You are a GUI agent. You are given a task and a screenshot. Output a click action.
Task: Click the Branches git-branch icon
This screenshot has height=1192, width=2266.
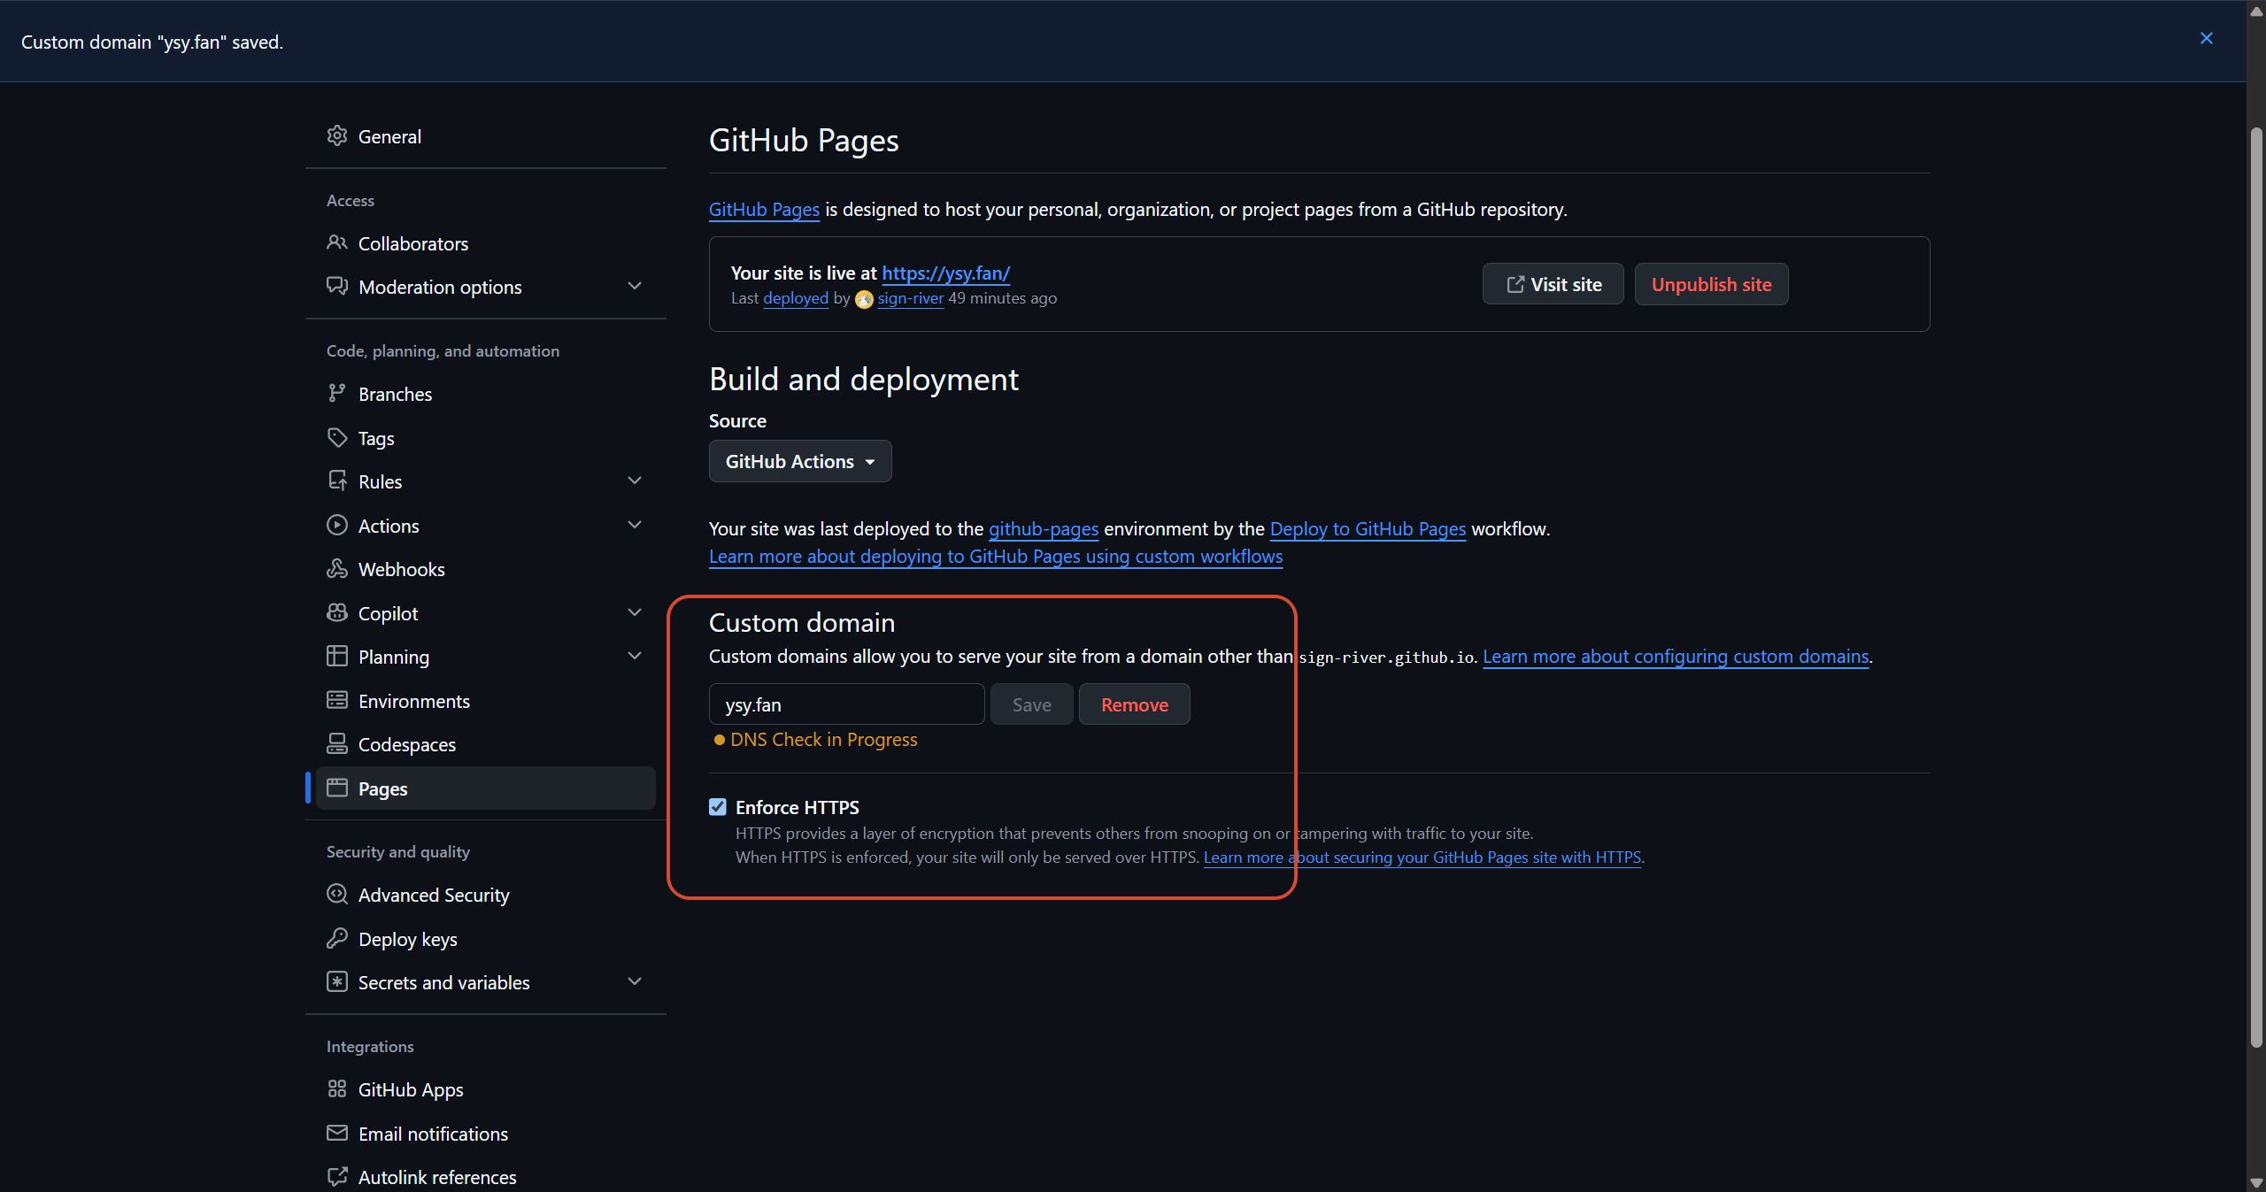(x=337, y=393)
